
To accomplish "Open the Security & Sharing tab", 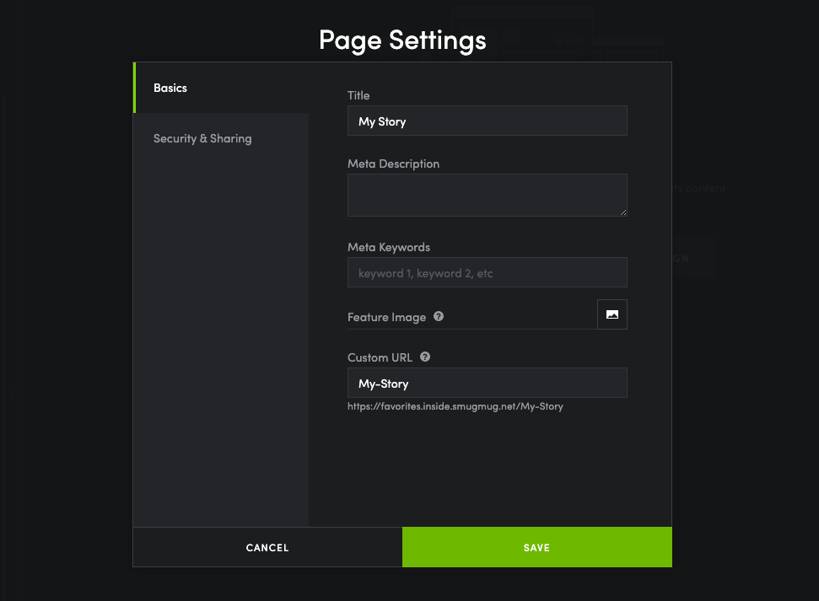I will coord(202,138).
